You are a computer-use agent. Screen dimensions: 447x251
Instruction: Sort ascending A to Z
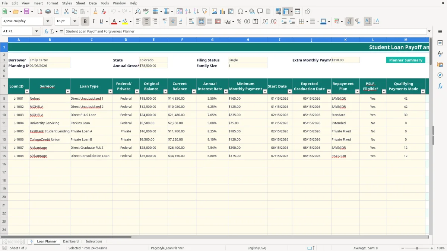click(x=188, y=12)
